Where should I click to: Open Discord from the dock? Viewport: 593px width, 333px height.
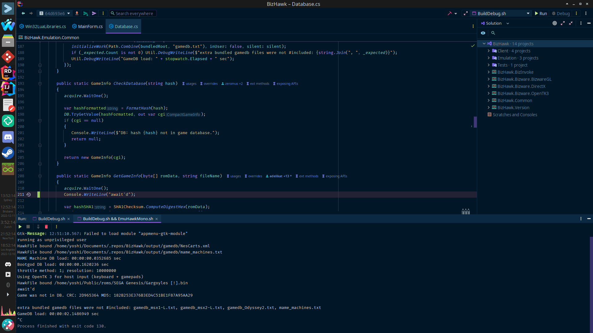point(8,137)
